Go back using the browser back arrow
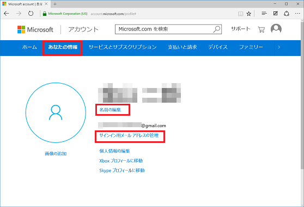This screenshot has height=207, width=304. point(7,14)
